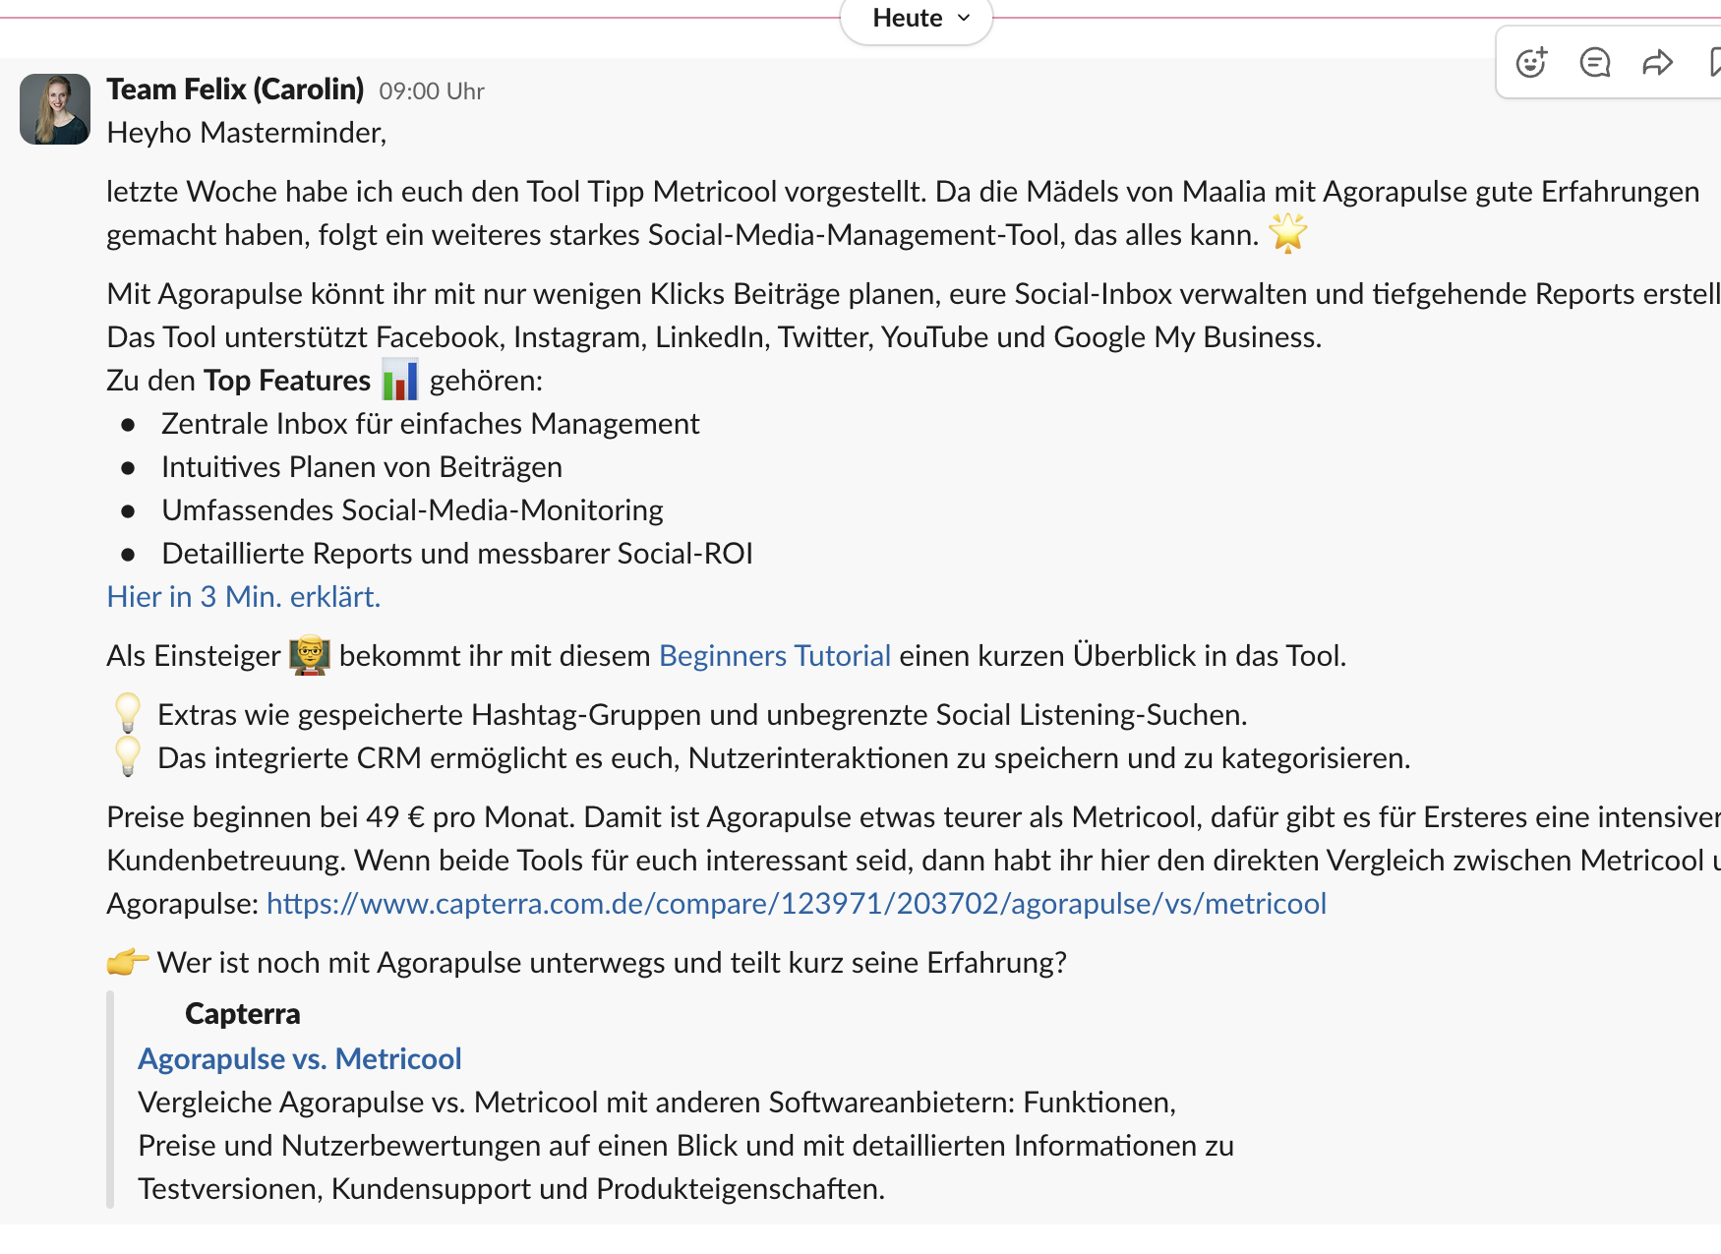Click the light bulb emoji before 'Das integrierte CRM'

[128, 756]
